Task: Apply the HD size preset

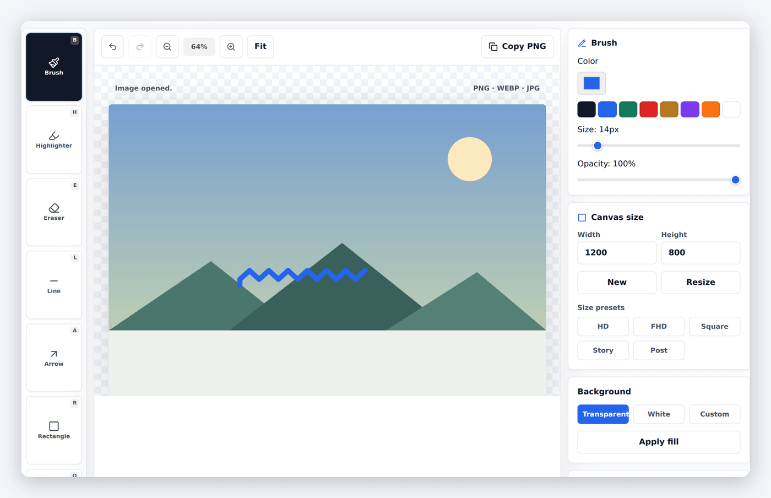Action: tap(603, 327)
